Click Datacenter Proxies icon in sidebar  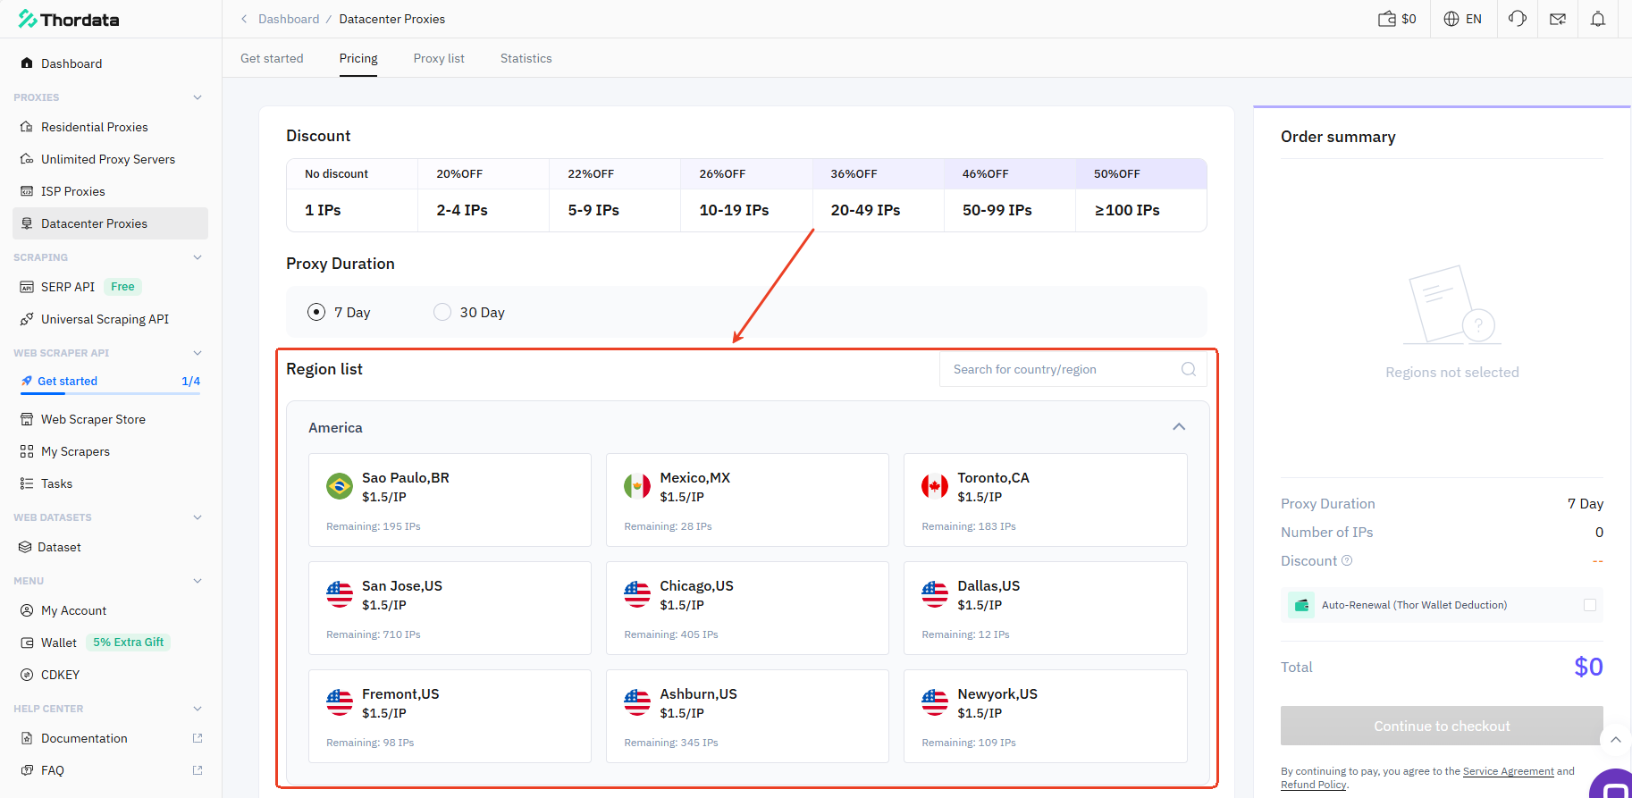tap(27, 223)
